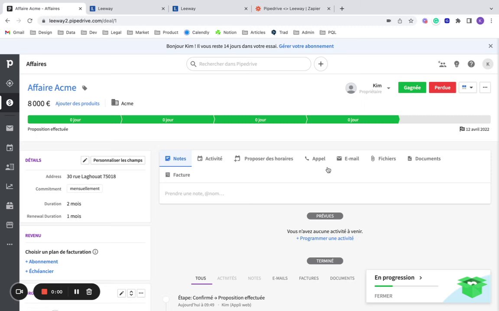The height and width of the screenshot is (311, 499).
Task: Select the TOUS filter tab
Action: point(201,278)
